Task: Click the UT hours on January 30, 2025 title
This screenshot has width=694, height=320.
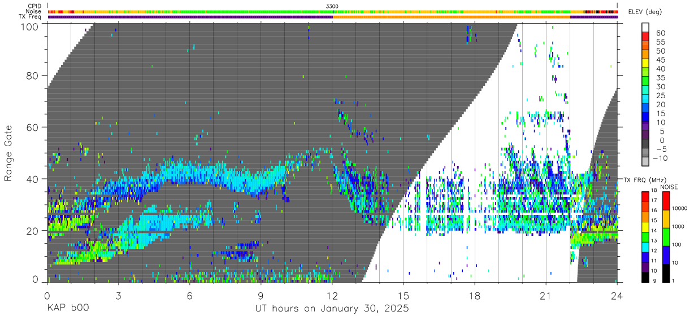Action: click(x=332, y=309)
